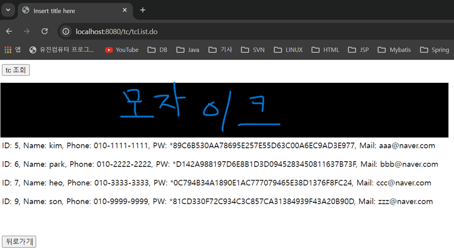The image size is (454, 252).
Task: Open the YouTube bookmark
Action: (x=121, y=50)
